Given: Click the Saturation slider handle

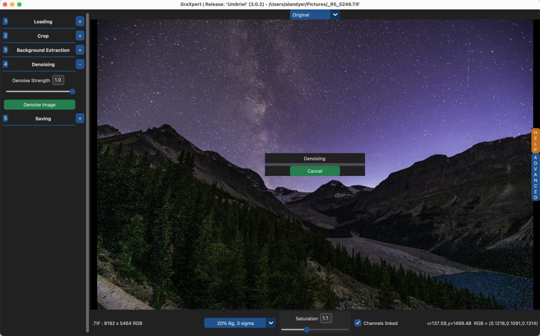Looking at the screenshot, I should click(x=306, y=329).
